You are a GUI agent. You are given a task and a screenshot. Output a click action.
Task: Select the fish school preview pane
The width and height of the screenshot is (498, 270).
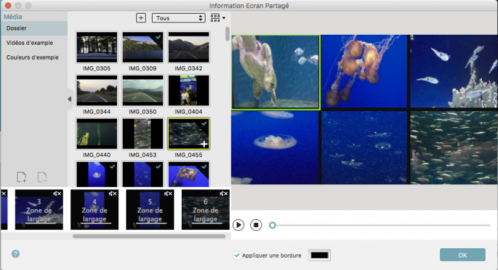[x=454, y=148]
